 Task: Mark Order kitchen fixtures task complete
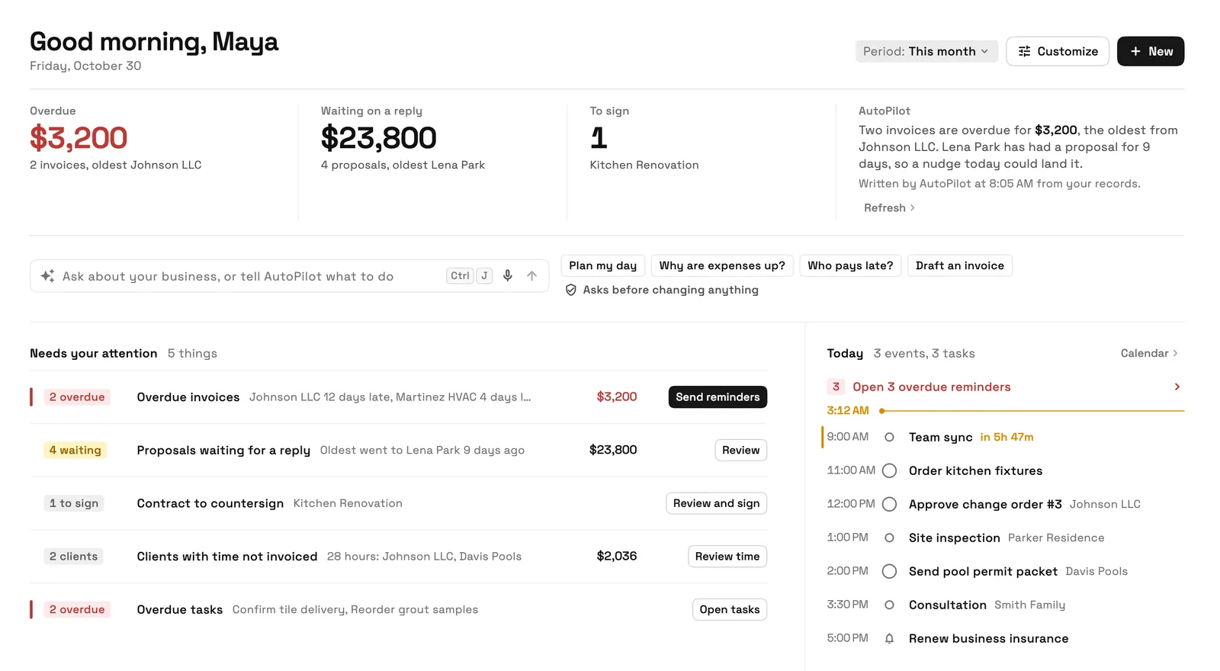pos(889,471)
